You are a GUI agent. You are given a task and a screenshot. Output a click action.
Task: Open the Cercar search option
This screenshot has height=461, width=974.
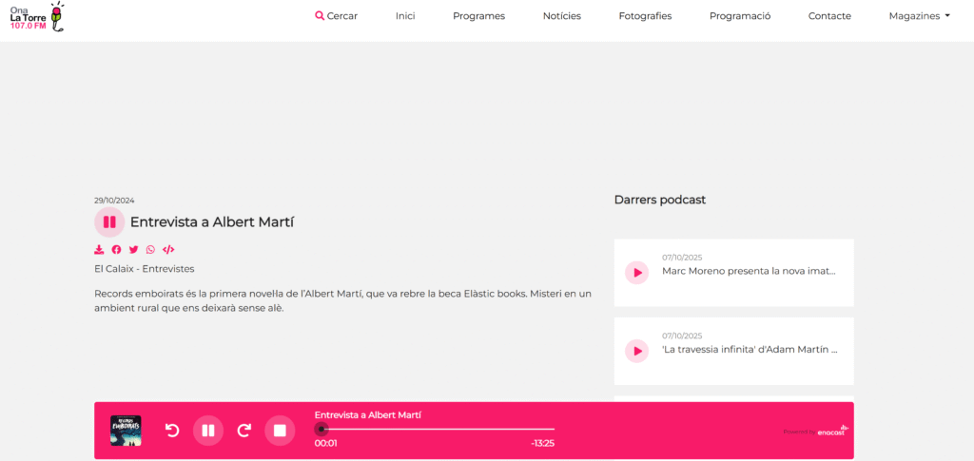click(x=337, y=16)
